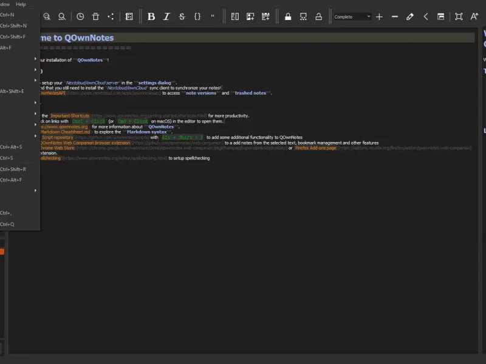The image size is (486, 364).
Task: Apply strikethrough formatting
Action: pos(182,16)
